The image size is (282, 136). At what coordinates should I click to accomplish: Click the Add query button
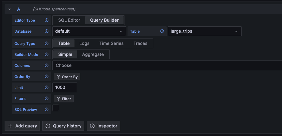pos(22,126)
